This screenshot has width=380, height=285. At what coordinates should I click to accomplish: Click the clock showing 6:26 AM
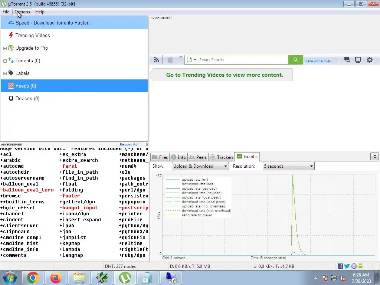pos(361,278)
